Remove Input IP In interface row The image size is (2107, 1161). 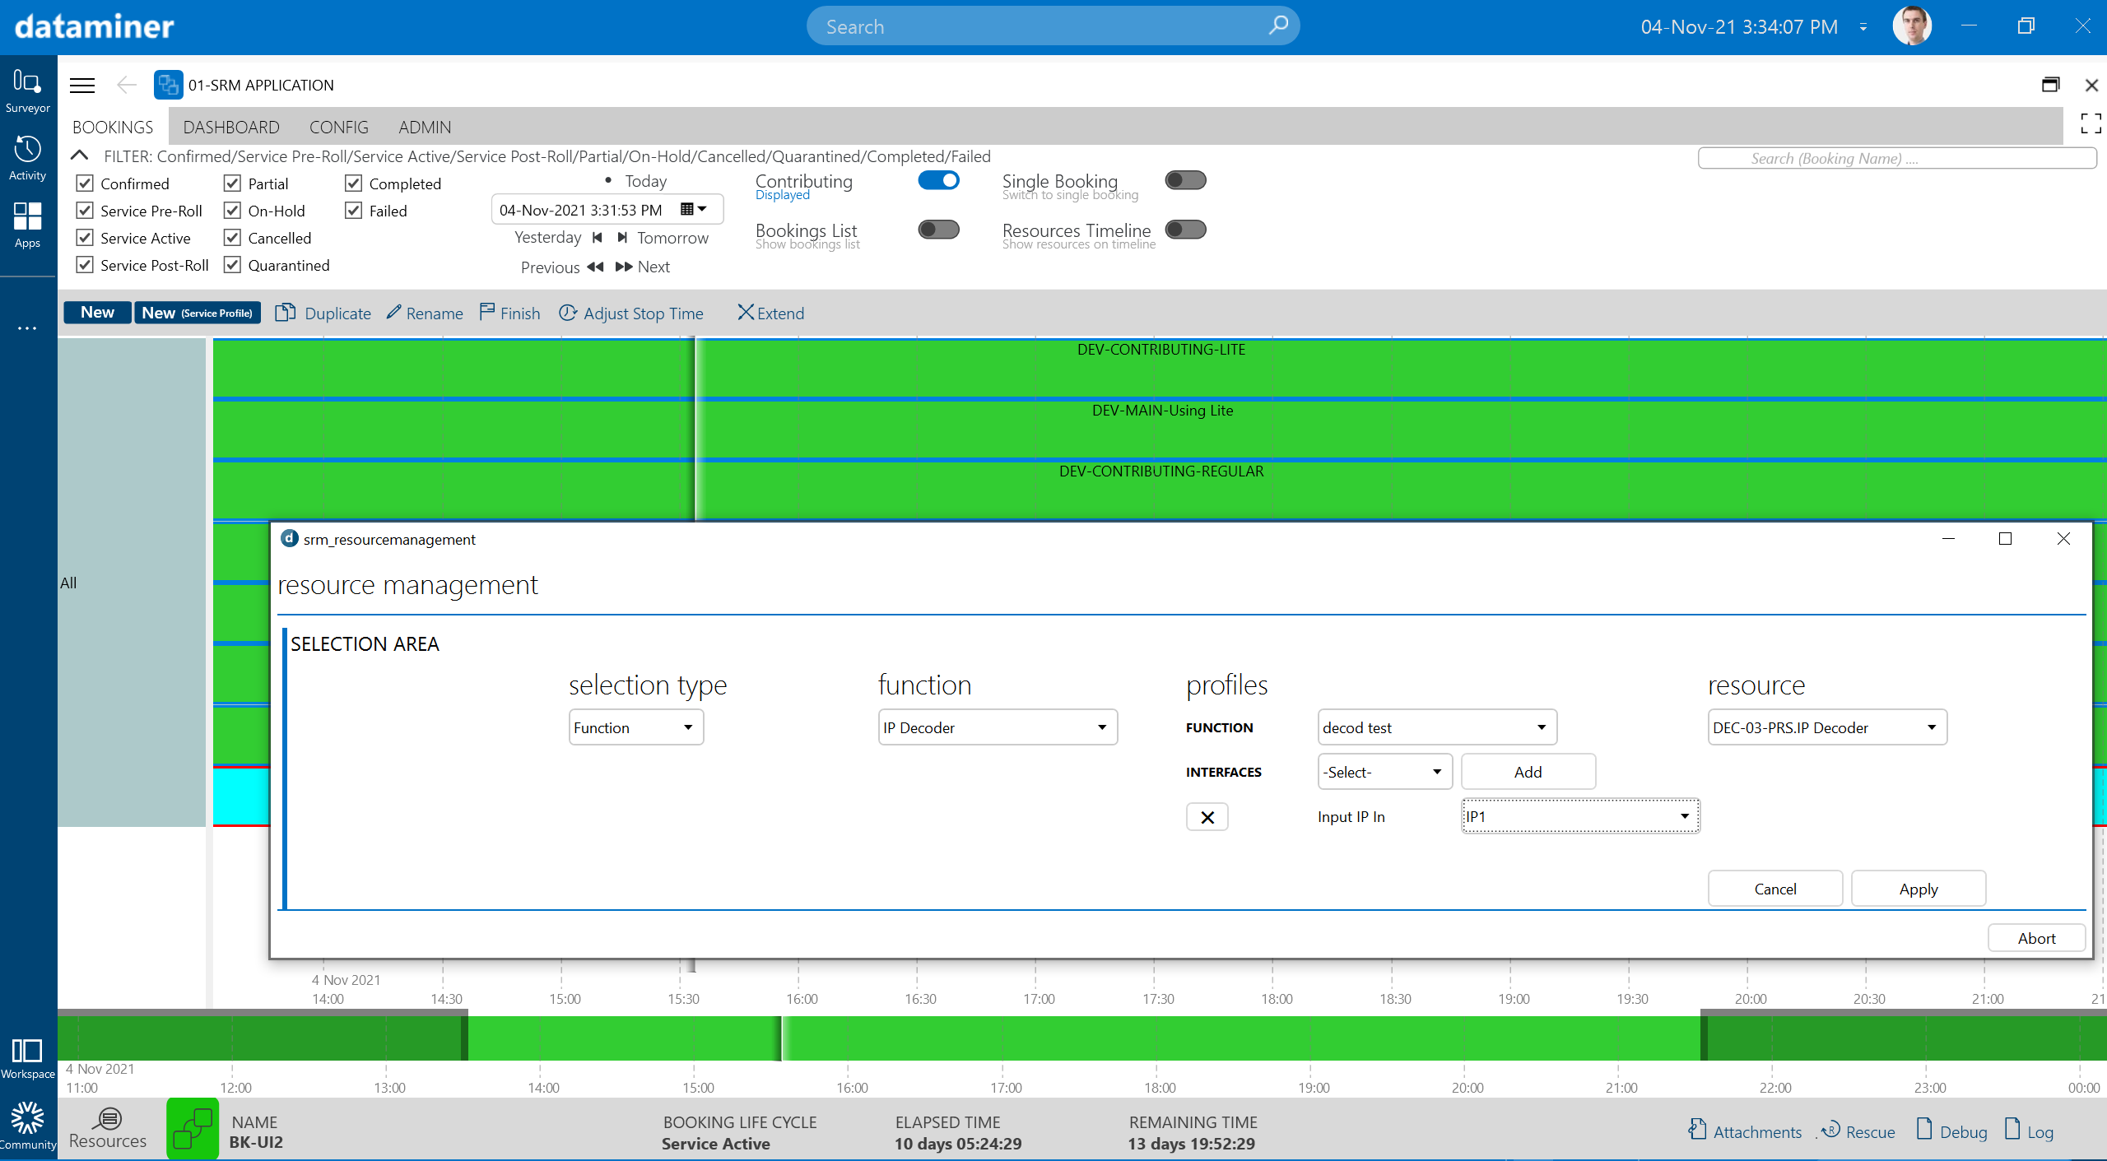point(1207,817)
